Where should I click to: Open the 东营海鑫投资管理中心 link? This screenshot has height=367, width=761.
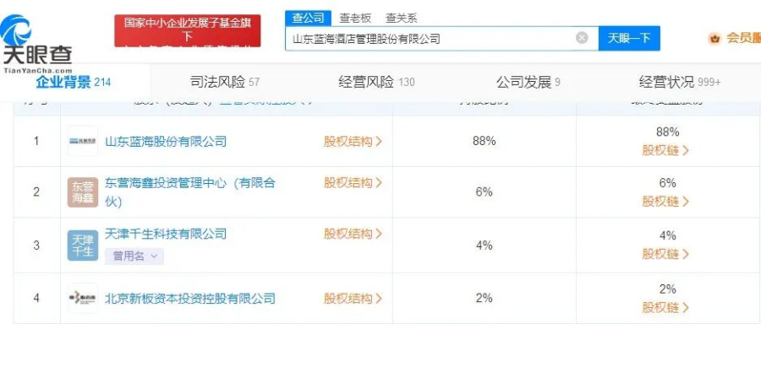(x=189, y=182)
